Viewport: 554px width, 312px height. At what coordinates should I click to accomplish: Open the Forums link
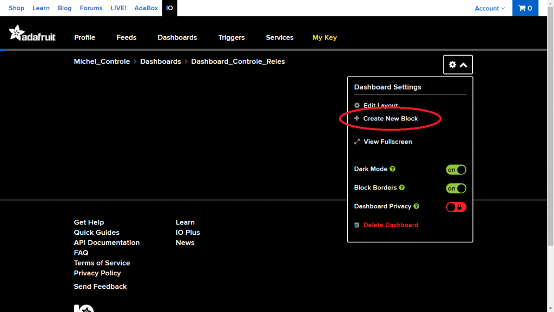(x=91, y=8)
